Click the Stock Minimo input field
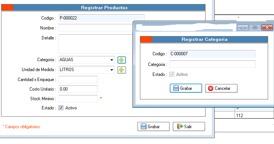 click(78, 99)
